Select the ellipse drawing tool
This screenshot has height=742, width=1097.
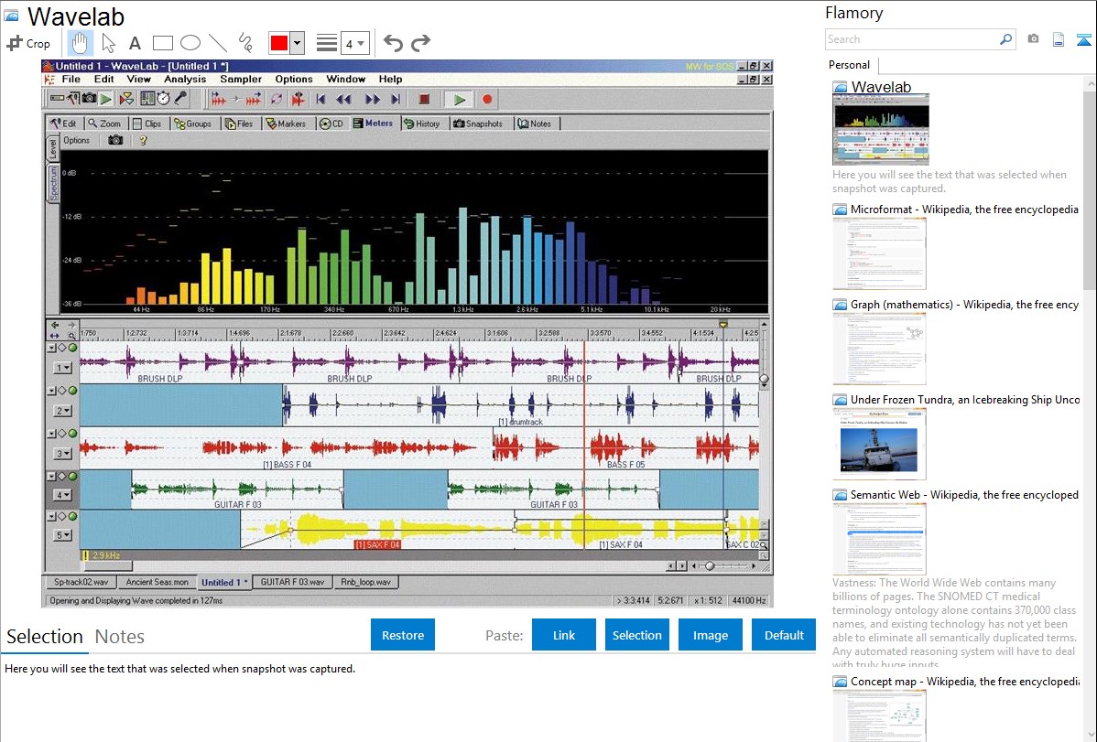click(x=190, y=43)
